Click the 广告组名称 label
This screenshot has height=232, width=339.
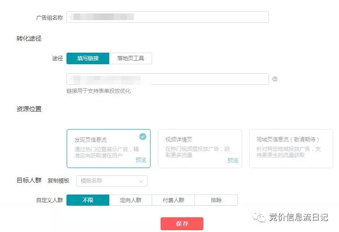click(x=50, y=17)
